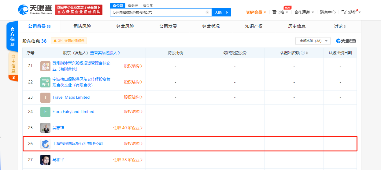381x170 pixels.
Task: Click the Ctrip dolphin logo icon
Action: [x=45, y=144]
